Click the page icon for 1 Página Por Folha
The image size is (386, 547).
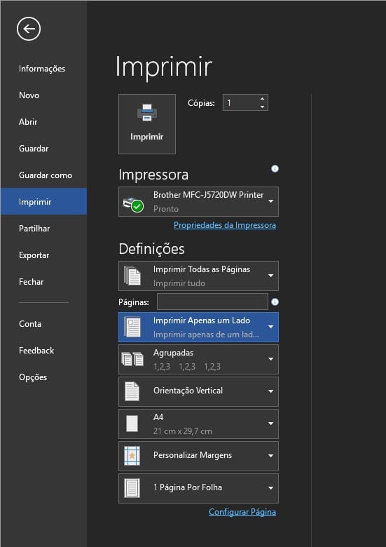(x=132, y=487)
